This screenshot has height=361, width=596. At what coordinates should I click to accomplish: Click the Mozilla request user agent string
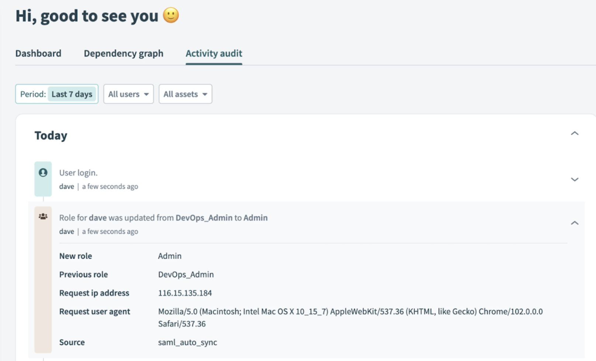tap(350, 312)
